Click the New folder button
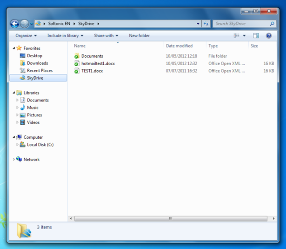286x249 pixels. (x=139, y=35)
